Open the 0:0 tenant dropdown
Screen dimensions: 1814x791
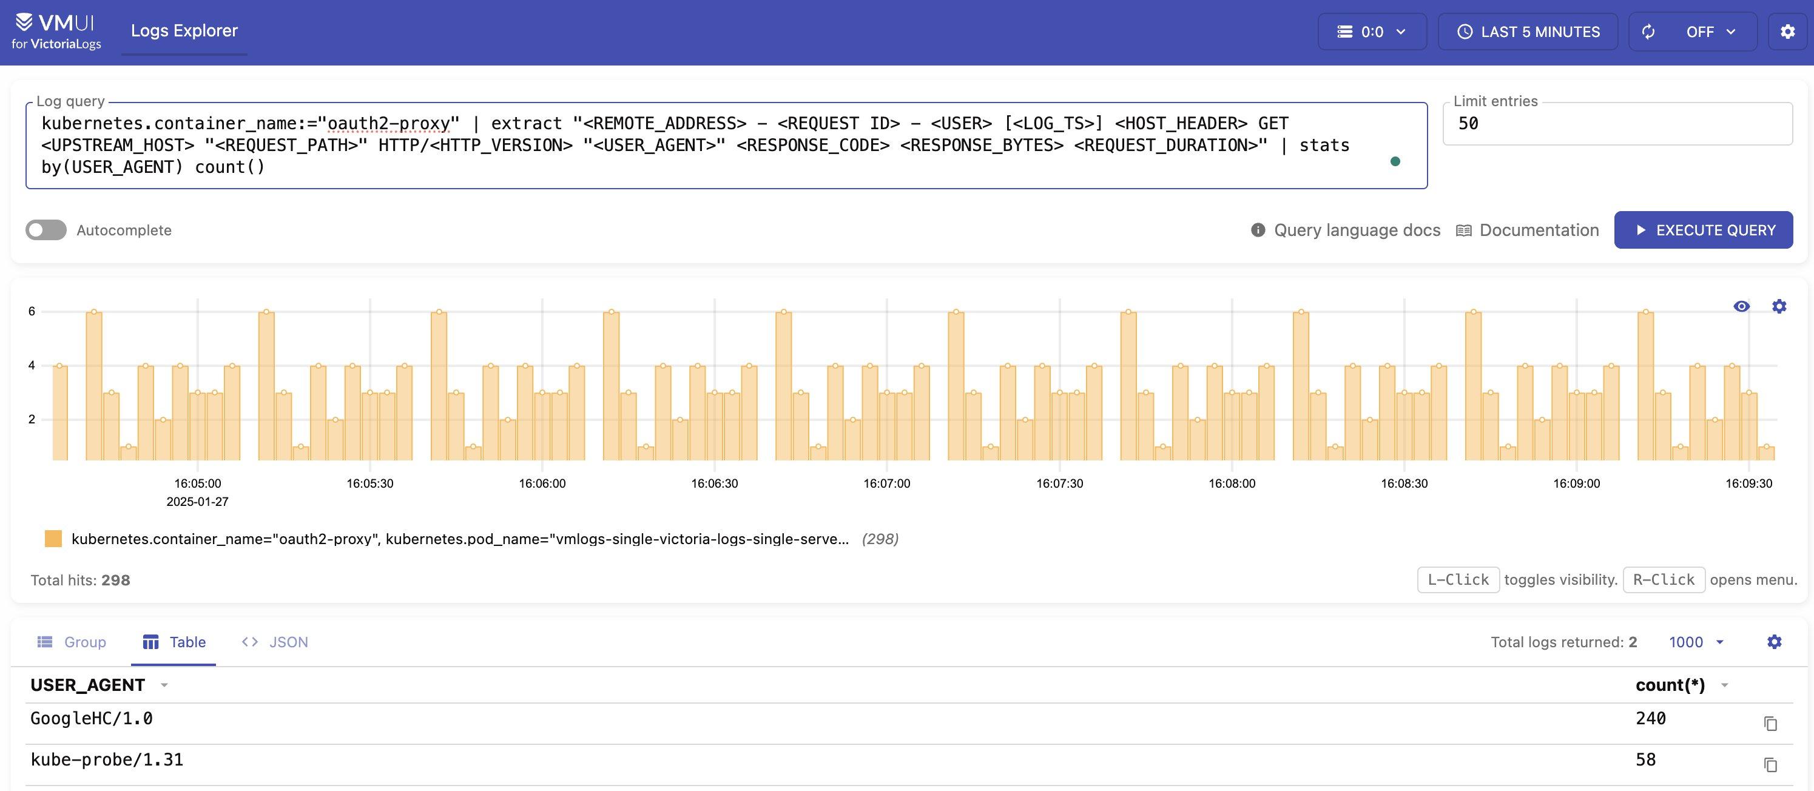(x=1372, y=32)
